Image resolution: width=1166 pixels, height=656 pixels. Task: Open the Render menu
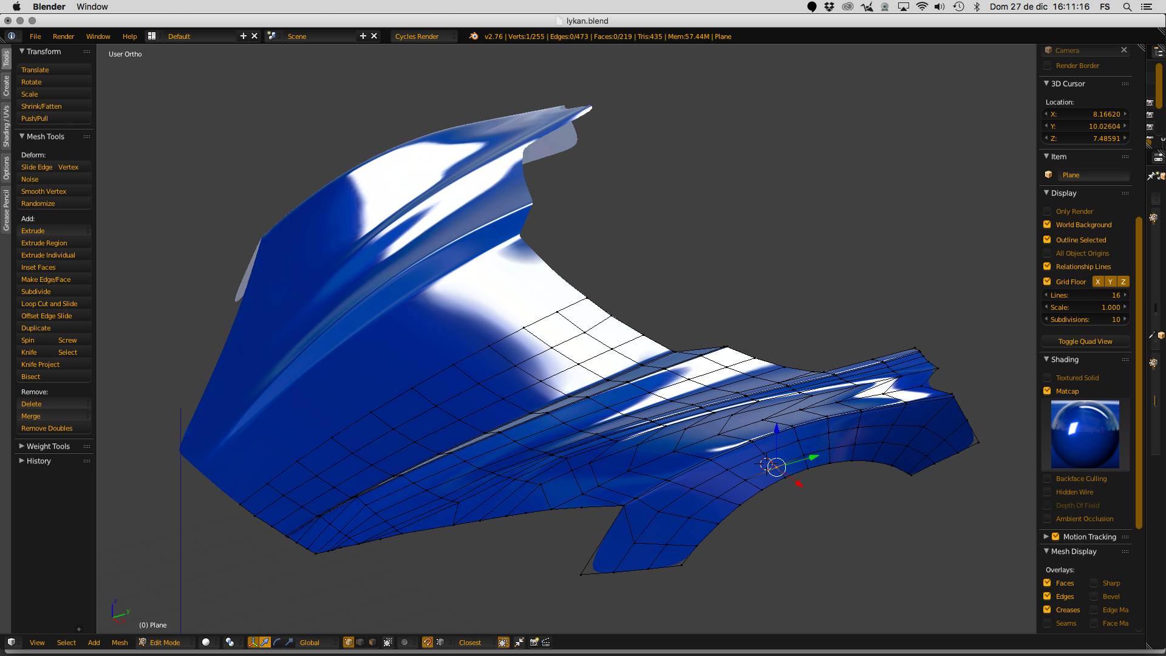tap(63, 36)
